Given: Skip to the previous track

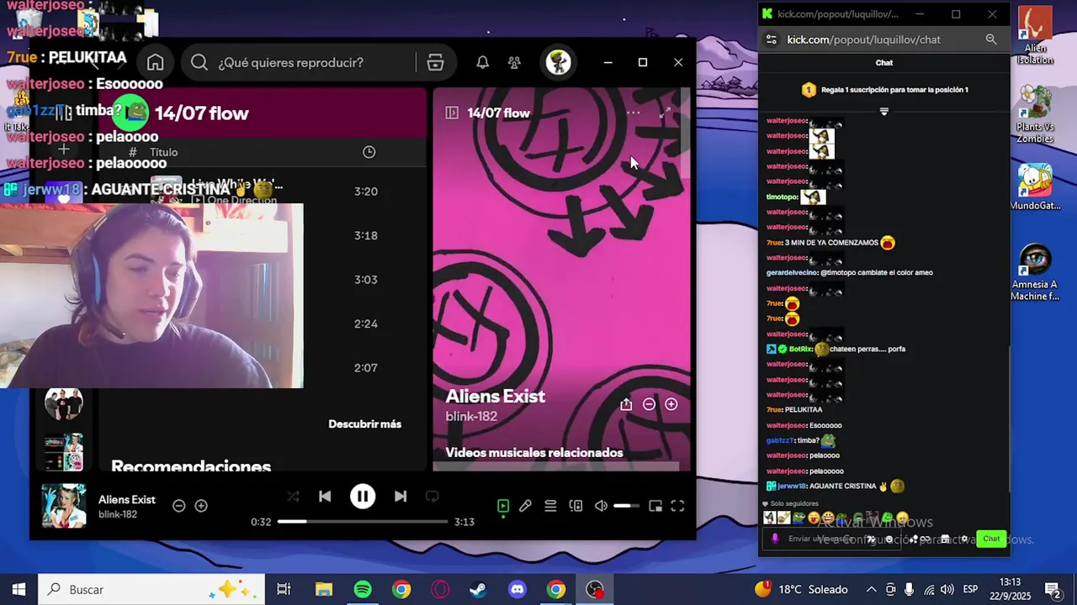Looking at the screenshot, I should pos(325,497).
